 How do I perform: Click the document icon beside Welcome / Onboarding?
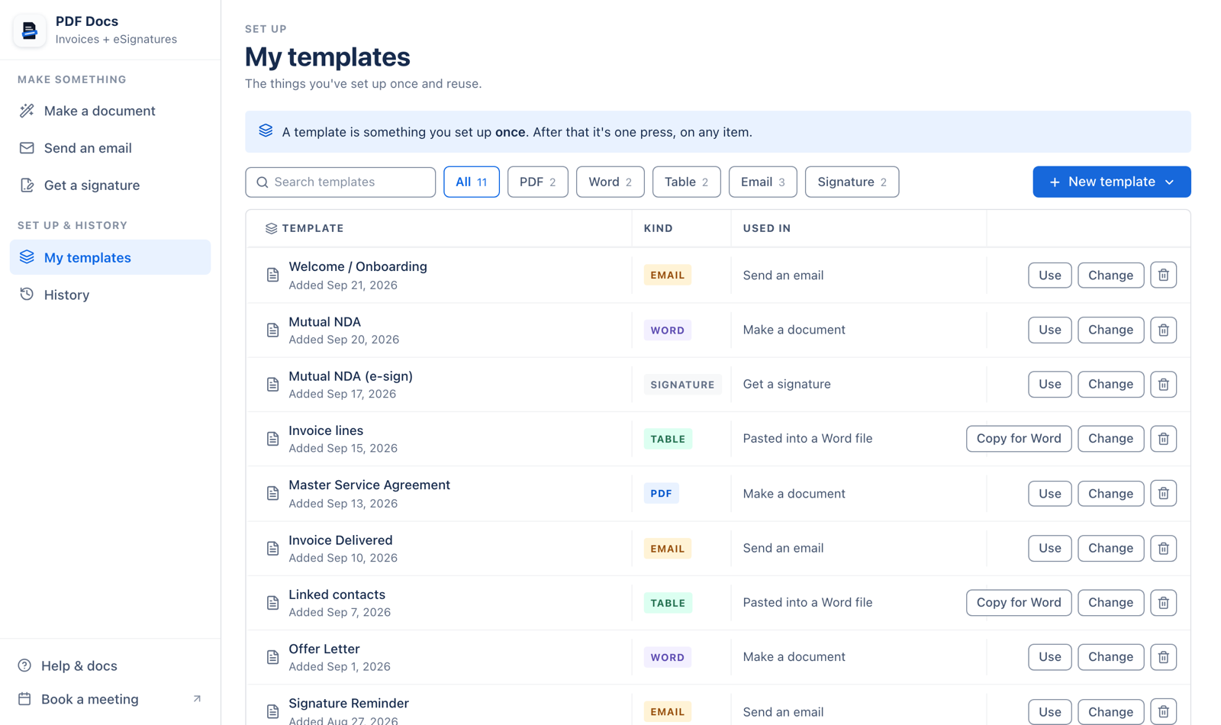click(x=272, y=275)
